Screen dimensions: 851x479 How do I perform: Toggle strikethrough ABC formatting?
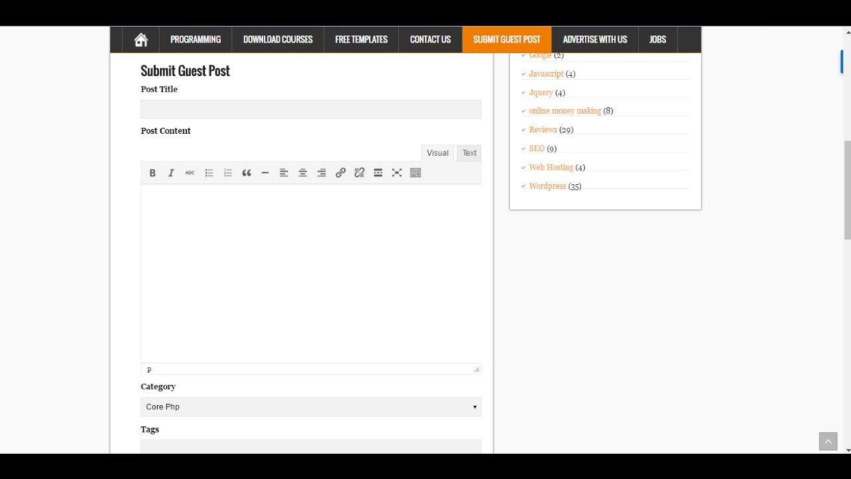[x=190, y=173]
